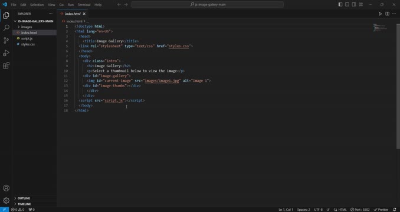The height and width of the screenshot is (212, 400).
Task: Click the Port : 5502 live server item
Action: (x=360, y=210)
